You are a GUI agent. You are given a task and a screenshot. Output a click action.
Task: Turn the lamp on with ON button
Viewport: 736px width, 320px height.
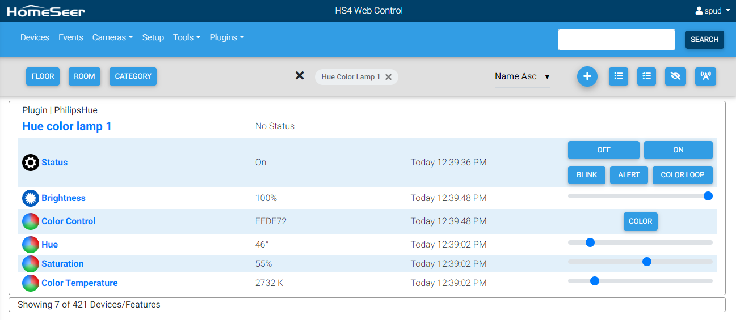[x=678, y=150]
